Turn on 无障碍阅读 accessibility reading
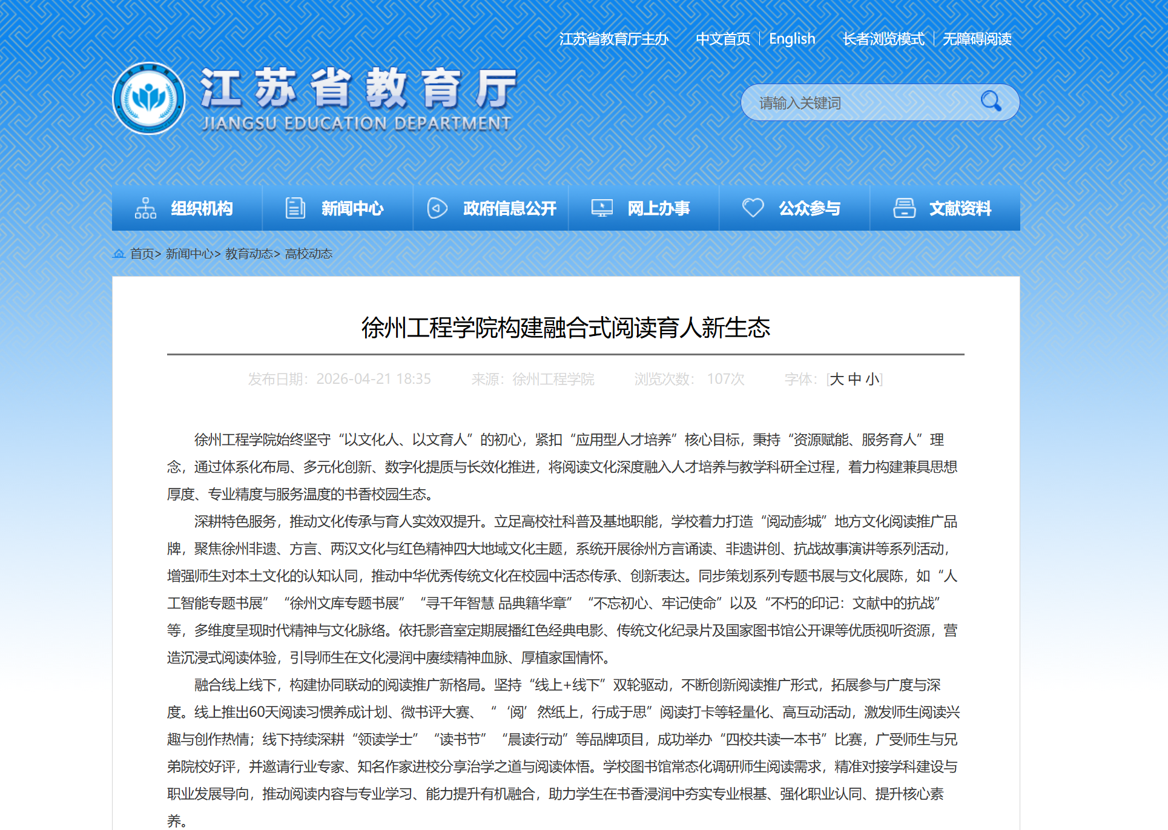Screen dimensions: 1168x830 pyautogui.click(x=977, y=39)
